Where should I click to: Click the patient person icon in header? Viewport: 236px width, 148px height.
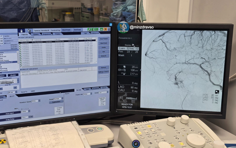tap(21, 31)
